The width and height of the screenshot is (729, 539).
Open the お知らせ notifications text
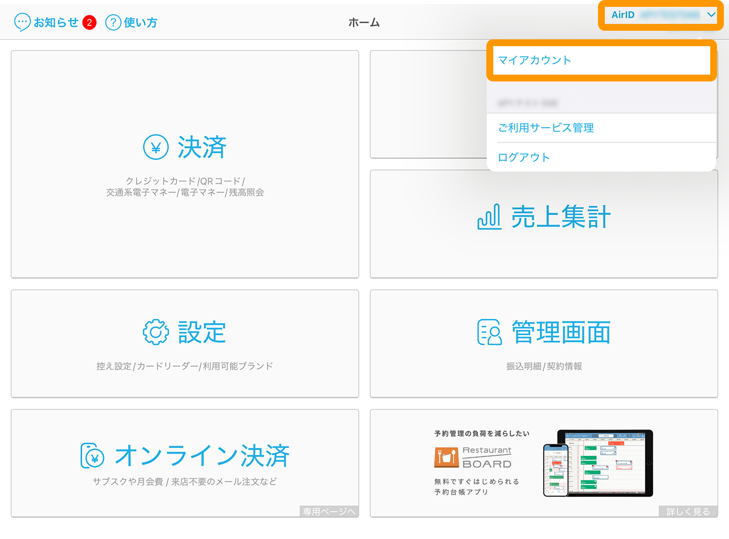[x=56, y=22]
